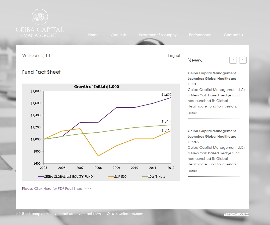Open Contact Us in the top navigation
The width and height of the screenshot is (270, 225).
click(233, 35)
